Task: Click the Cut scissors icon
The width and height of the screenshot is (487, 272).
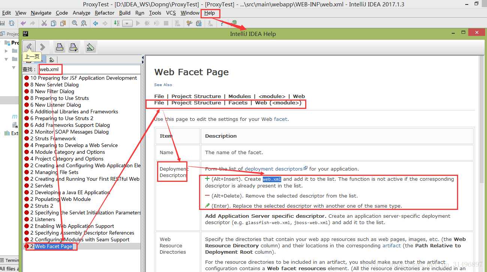Action: 44,23
